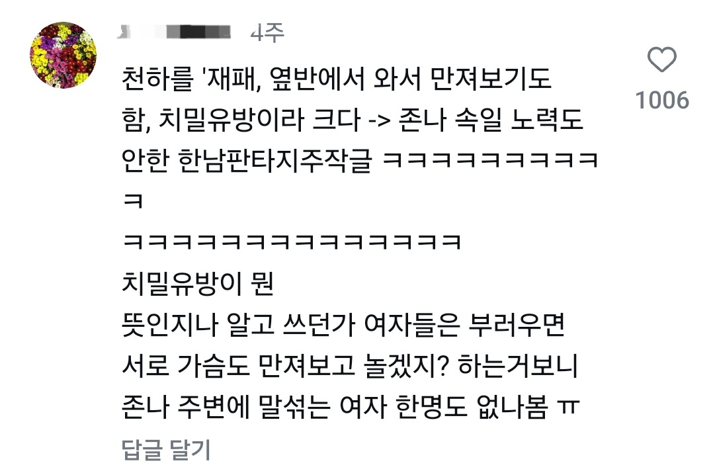Viewport: 713px width, 475px height.
Task: Click the line starting 서로 가슴도
Action: point(350,365)
